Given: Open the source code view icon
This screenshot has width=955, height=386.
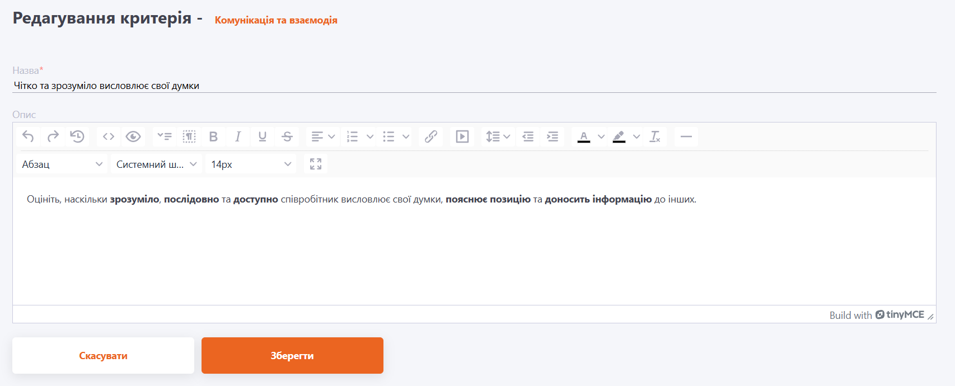Looking at the screenshot, I should coord(109,136).
